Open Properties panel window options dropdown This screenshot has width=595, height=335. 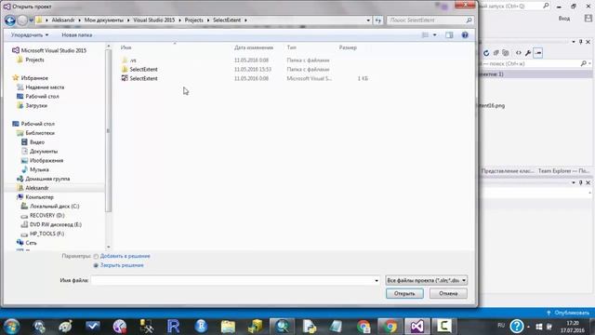point(574,182)
